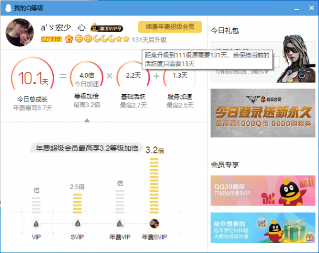Click the SVIP 2.5倍 yellow bar column
Screen dimensions: 319x253
pyautogui.click(x=77, y=203)
